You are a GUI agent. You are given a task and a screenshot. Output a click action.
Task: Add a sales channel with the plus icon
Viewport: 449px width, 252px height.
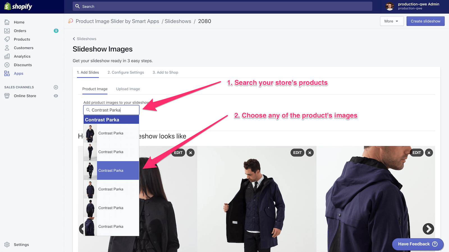(x=56, y=87)
